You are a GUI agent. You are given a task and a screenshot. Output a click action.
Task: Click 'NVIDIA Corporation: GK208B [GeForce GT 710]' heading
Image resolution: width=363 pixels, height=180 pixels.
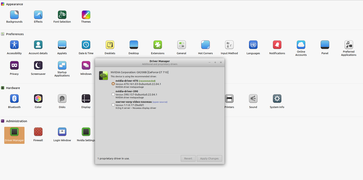(140, 72)
